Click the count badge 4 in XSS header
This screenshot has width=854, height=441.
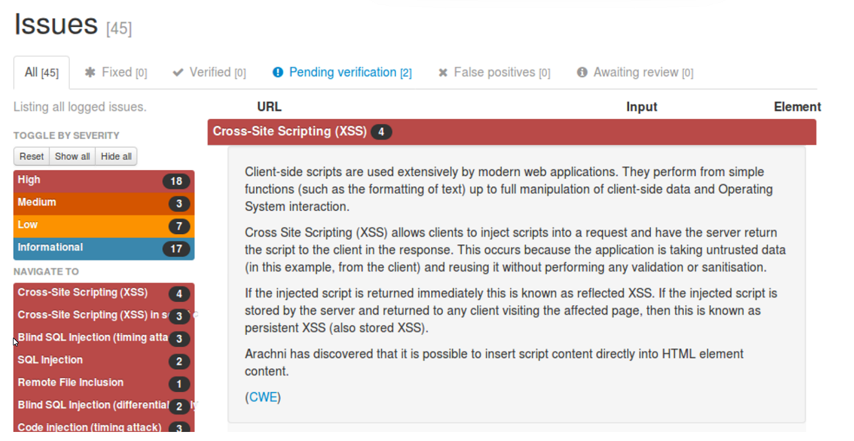381,132
